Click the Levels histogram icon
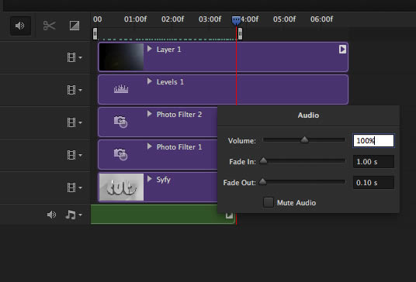This screenshot has height=282, width=416. point(121,89)
